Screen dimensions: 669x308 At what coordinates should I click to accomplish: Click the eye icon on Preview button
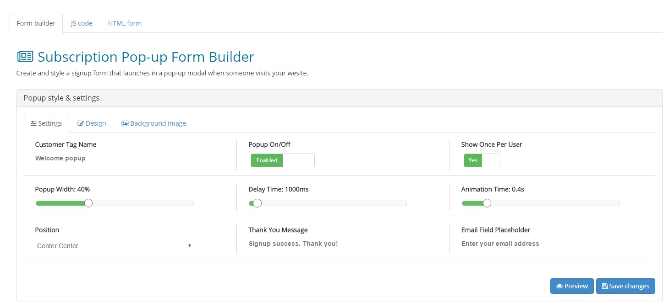(x=559, y=286)
